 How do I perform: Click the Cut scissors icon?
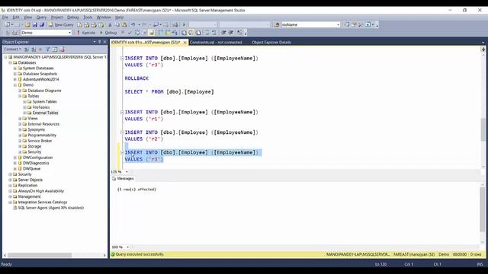[110, 24]
